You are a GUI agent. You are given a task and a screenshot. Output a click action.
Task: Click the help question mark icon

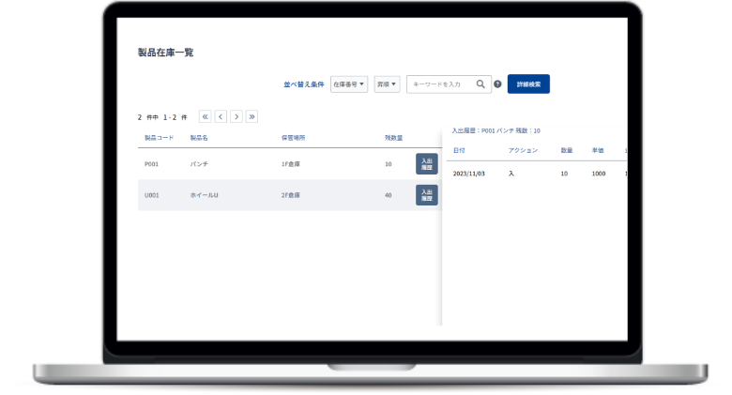click(x=497, y=84)
